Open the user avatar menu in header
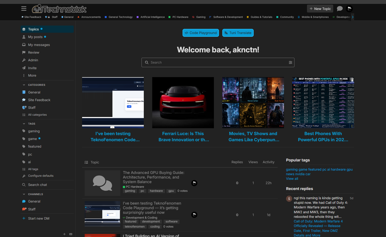386x237 pixels. (x=349, y=9)
